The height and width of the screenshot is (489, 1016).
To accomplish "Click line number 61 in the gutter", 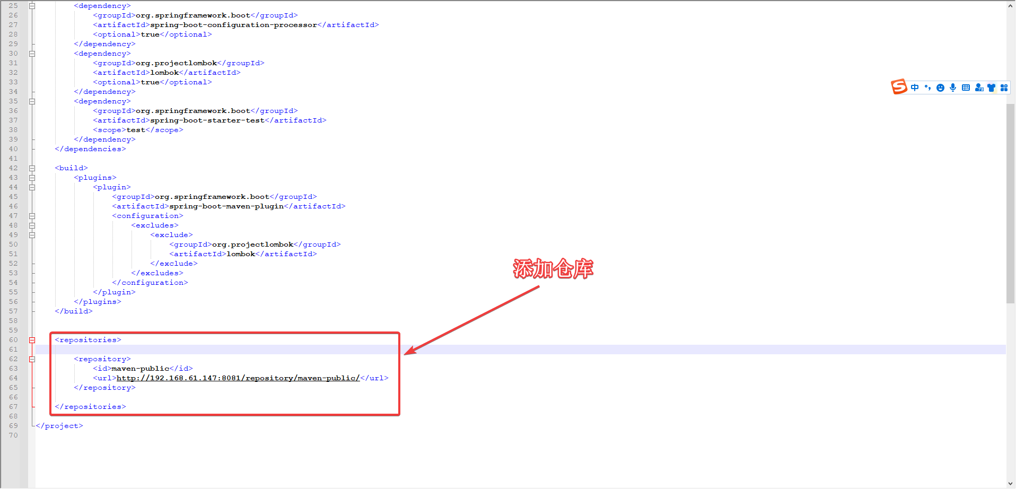I will pyautogui.click(x=13, y=349).
